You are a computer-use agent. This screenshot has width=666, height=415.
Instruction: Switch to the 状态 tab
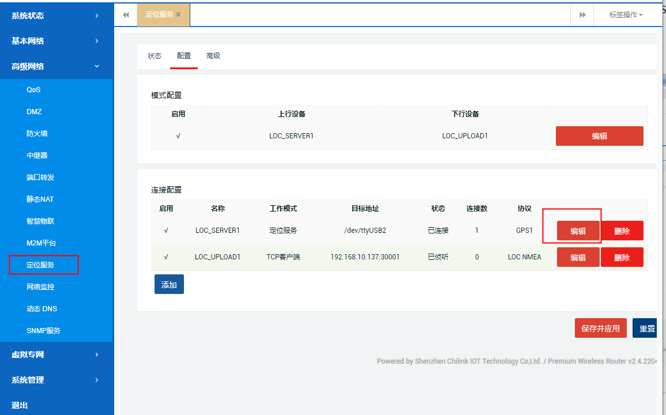pyautogui.click(x=155, y=56)
